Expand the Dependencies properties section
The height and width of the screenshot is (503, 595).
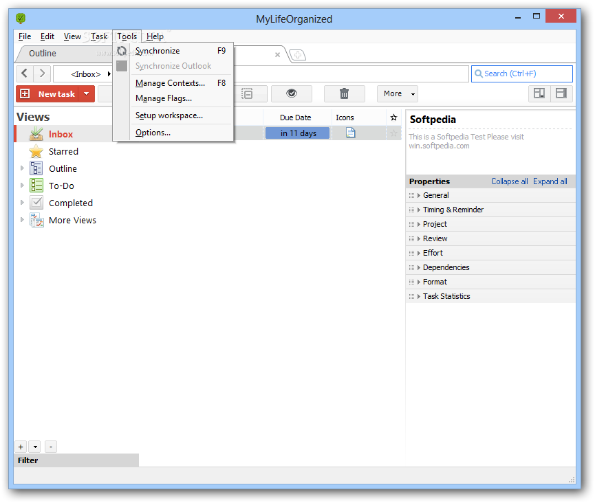click(418, 267)
